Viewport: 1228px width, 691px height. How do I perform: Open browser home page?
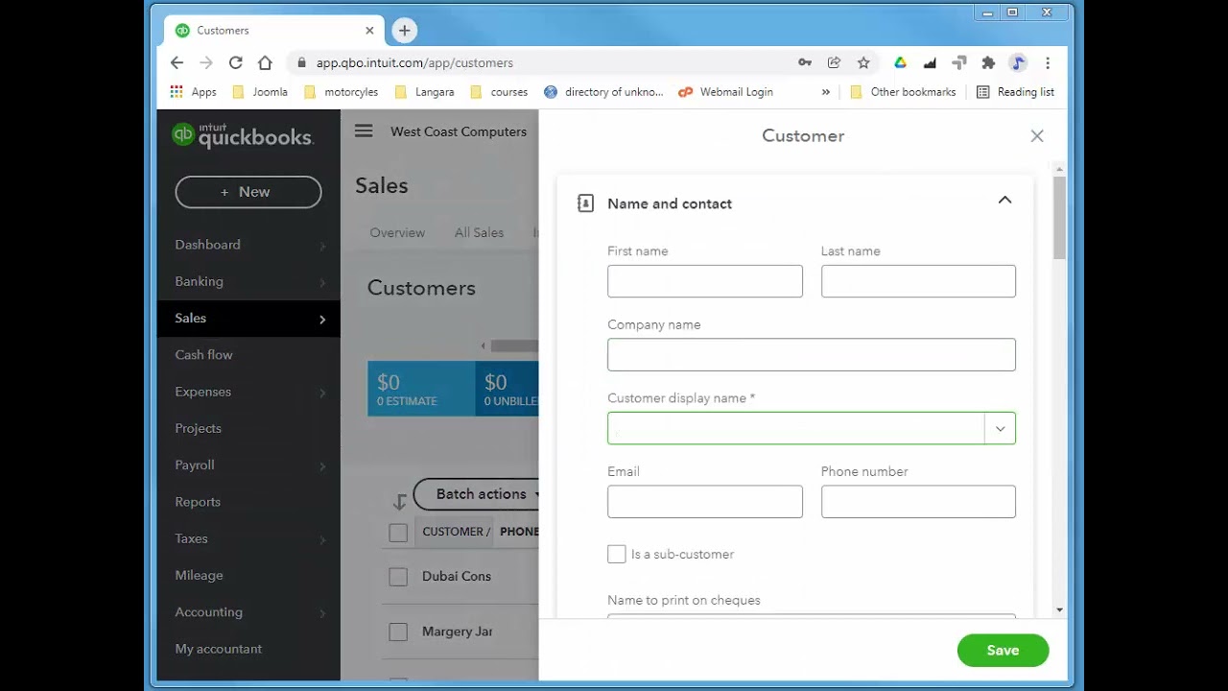tap(265, 62)
